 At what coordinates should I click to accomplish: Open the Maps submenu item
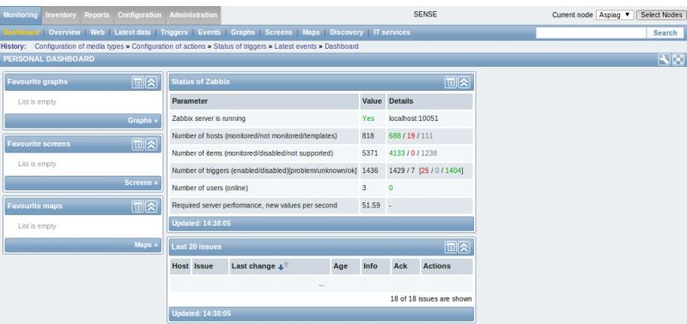[x=311, y=33]
